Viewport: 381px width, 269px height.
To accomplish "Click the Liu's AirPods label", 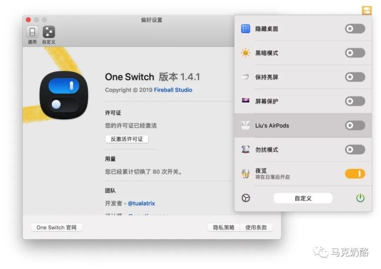I will (x=272, y=126).
